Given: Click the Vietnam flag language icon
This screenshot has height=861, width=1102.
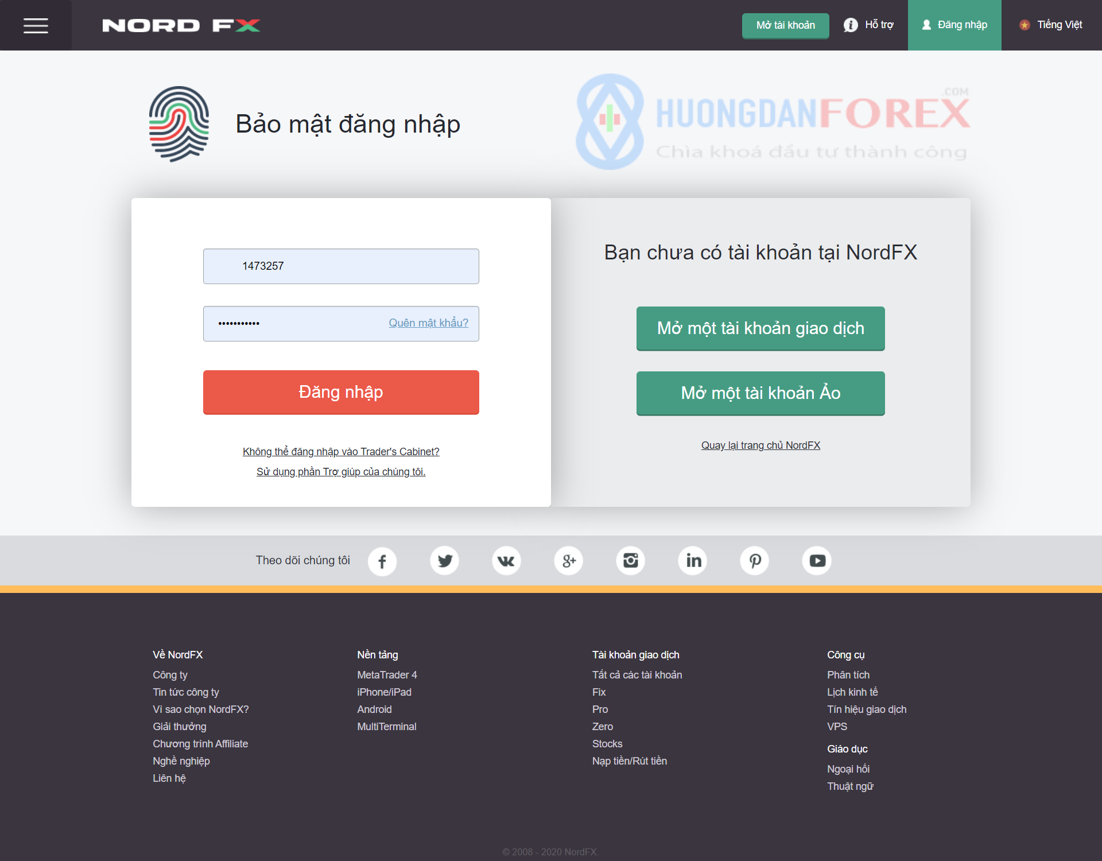Looking at the screenshot, I should click(1025, 25).
